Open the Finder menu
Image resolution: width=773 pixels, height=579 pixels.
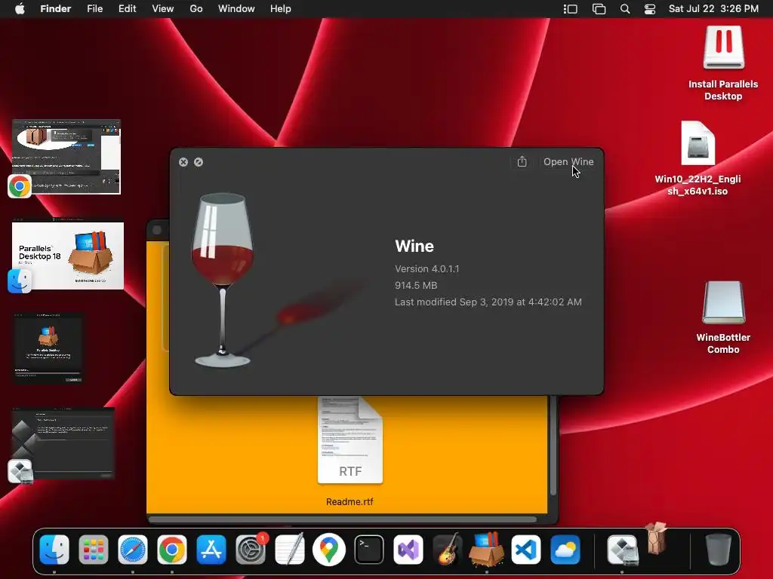[x=55, y=9]
